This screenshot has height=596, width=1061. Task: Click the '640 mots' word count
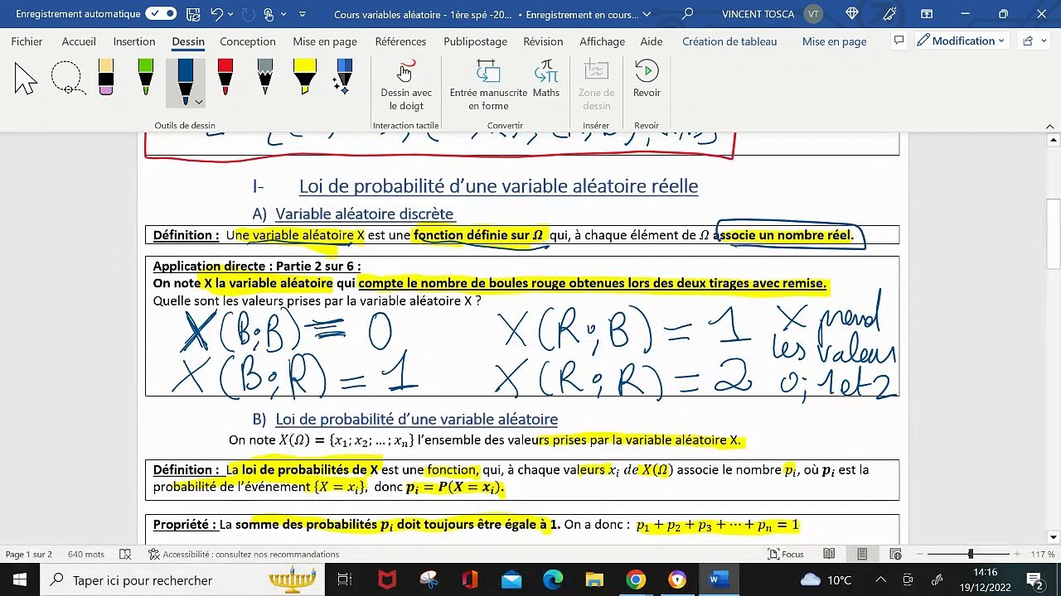coord(86,554)
